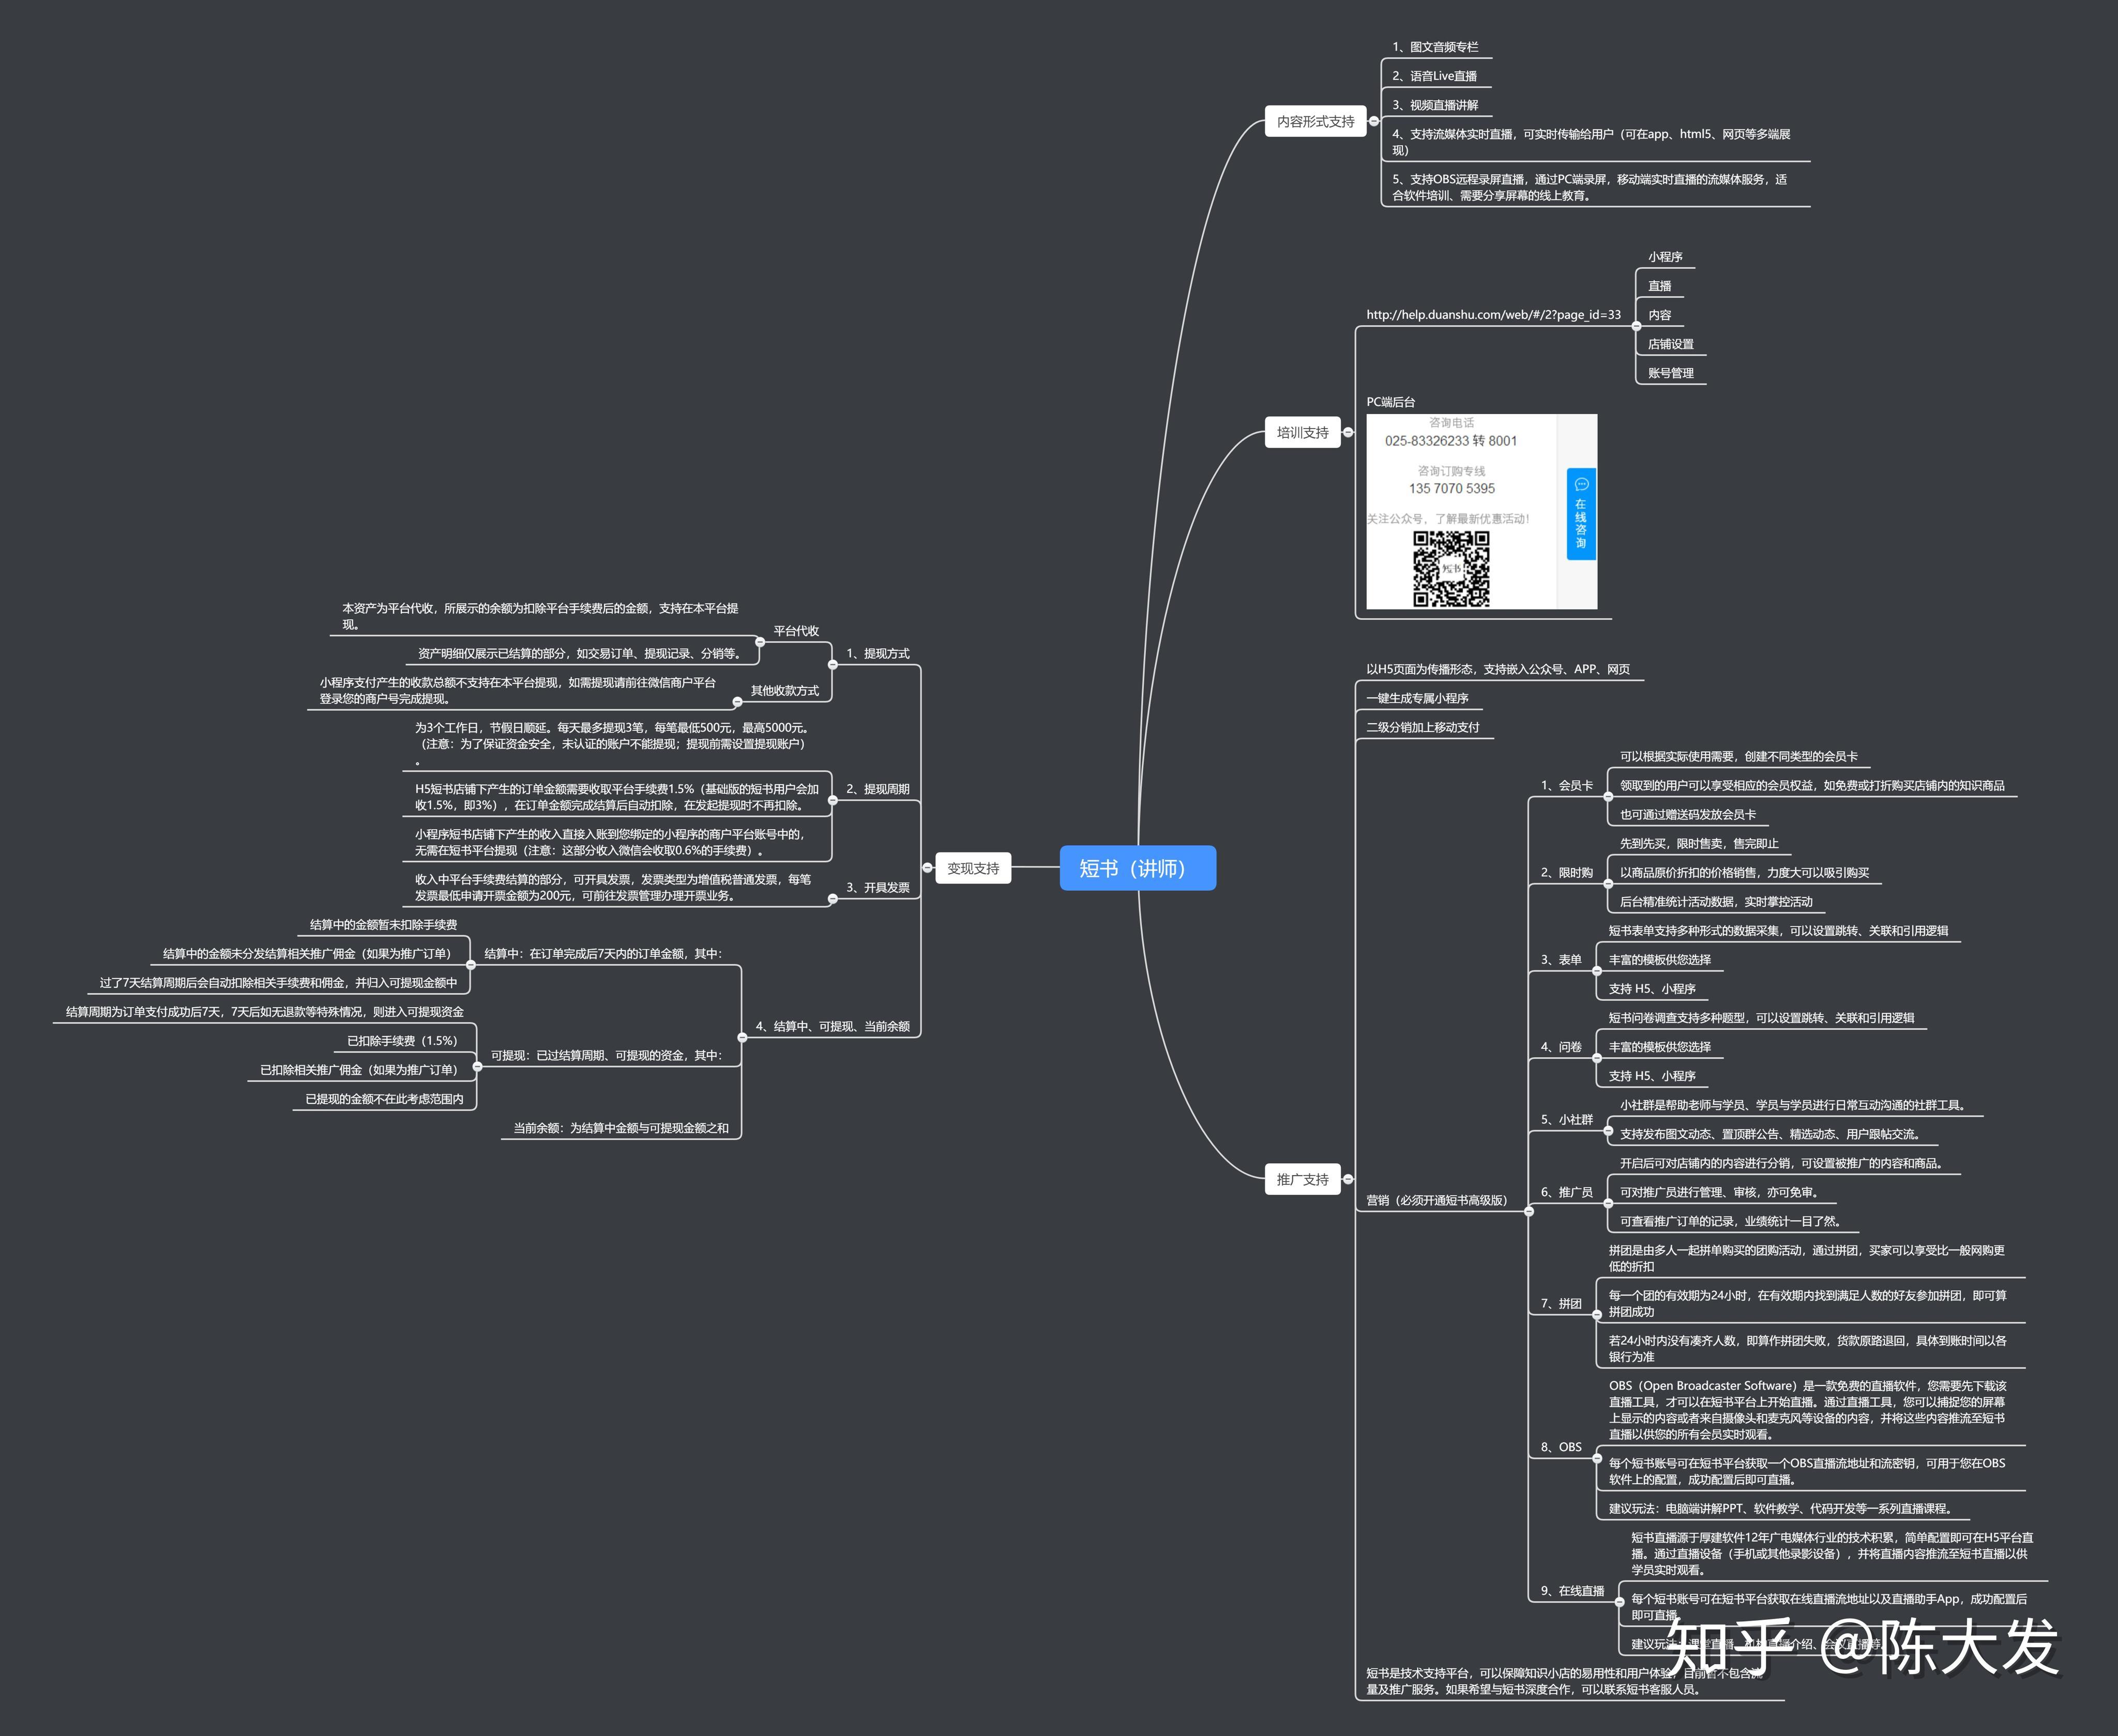Select the PC端后台 node label

point(1391,402)
